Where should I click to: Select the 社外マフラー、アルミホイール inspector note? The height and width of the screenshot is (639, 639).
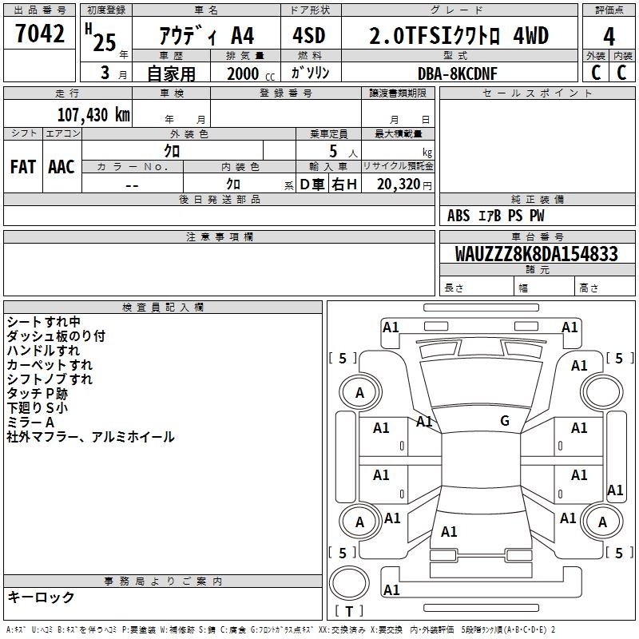pyautogui.click(x=89, y=437)
